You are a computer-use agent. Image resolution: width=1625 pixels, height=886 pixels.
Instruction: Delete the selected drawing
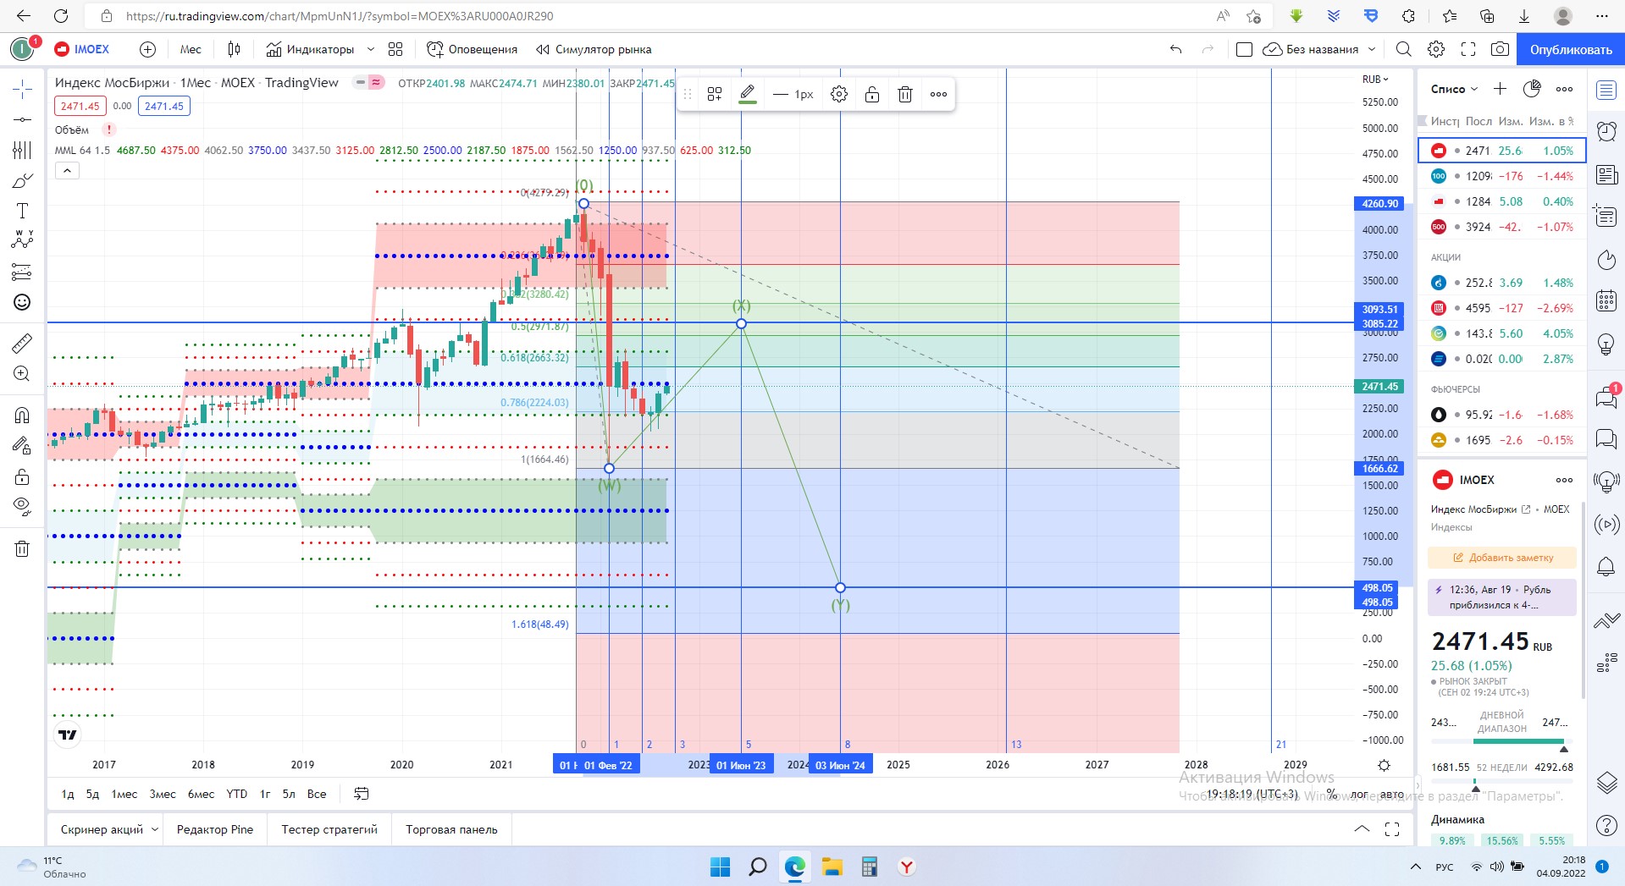pyautogui.click(x=905, y=94)
